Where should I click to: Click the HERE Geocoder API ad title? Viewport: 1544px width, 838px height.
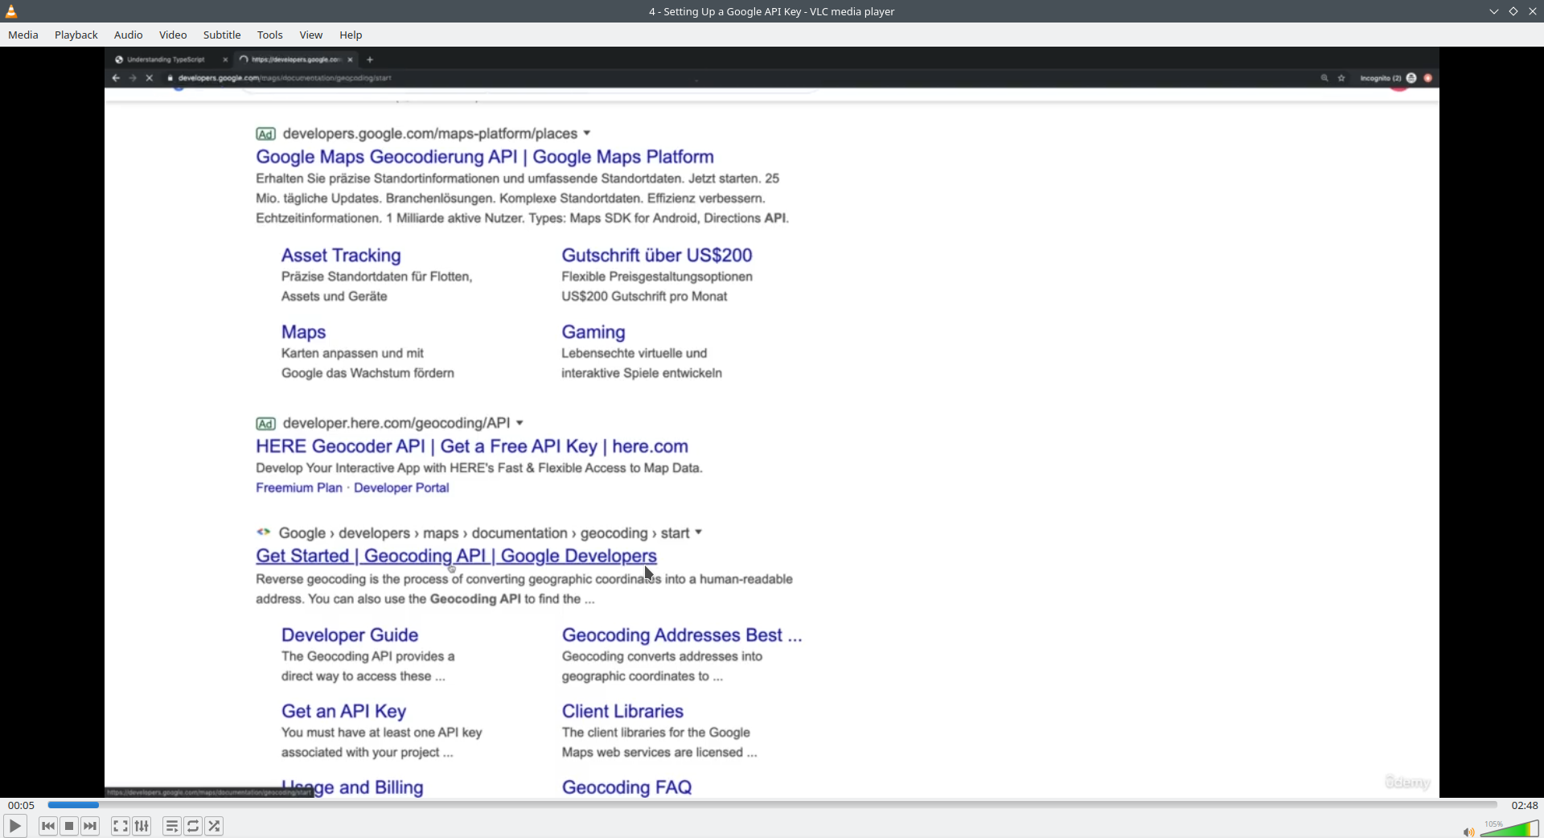472,446
